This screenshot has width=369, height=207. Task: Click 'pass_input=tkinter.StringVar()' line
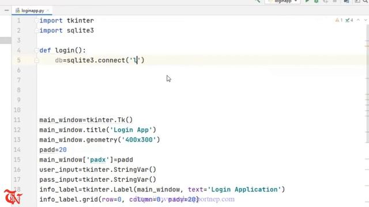[97, 179]
